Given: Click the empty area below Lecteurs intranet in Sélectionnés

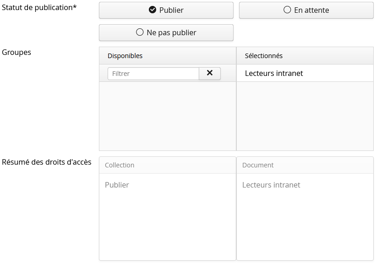Looking at the screenshot, I should pos(305,116).
